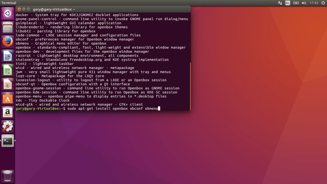
Task: Click the command line 'sudo apt-get install openbox obconf obmenu'
Action: tap(113, 109)
